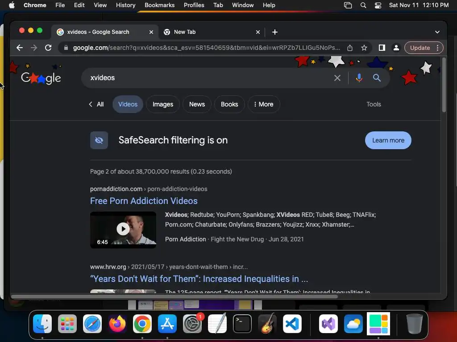
Task: Open Finder from the Dock
Action: pyautogui.click(x=42, y=324)
